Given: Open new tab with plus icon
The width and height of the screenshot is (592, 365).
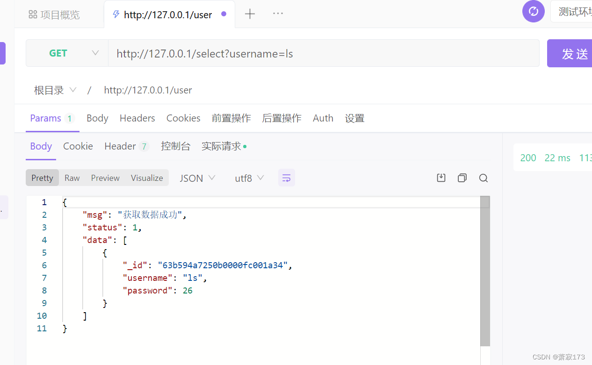Looking at the screenshot, I should click(250, 14).
